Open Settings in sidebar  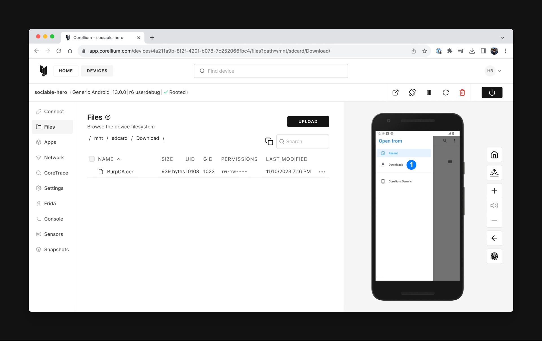tap(53, 188)
